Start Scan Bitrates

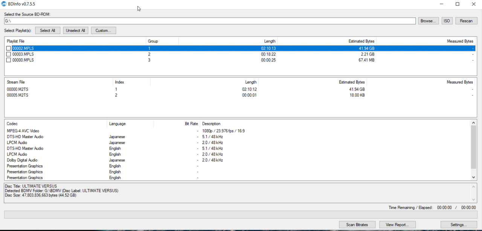(357, 225)
